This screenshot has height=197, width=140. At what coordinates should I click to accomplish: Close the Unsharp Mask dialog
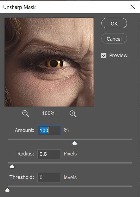133,7
